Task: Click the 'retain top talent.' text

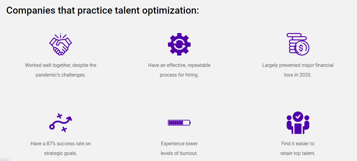Action: pyautogui.click(x=298, y=153)
